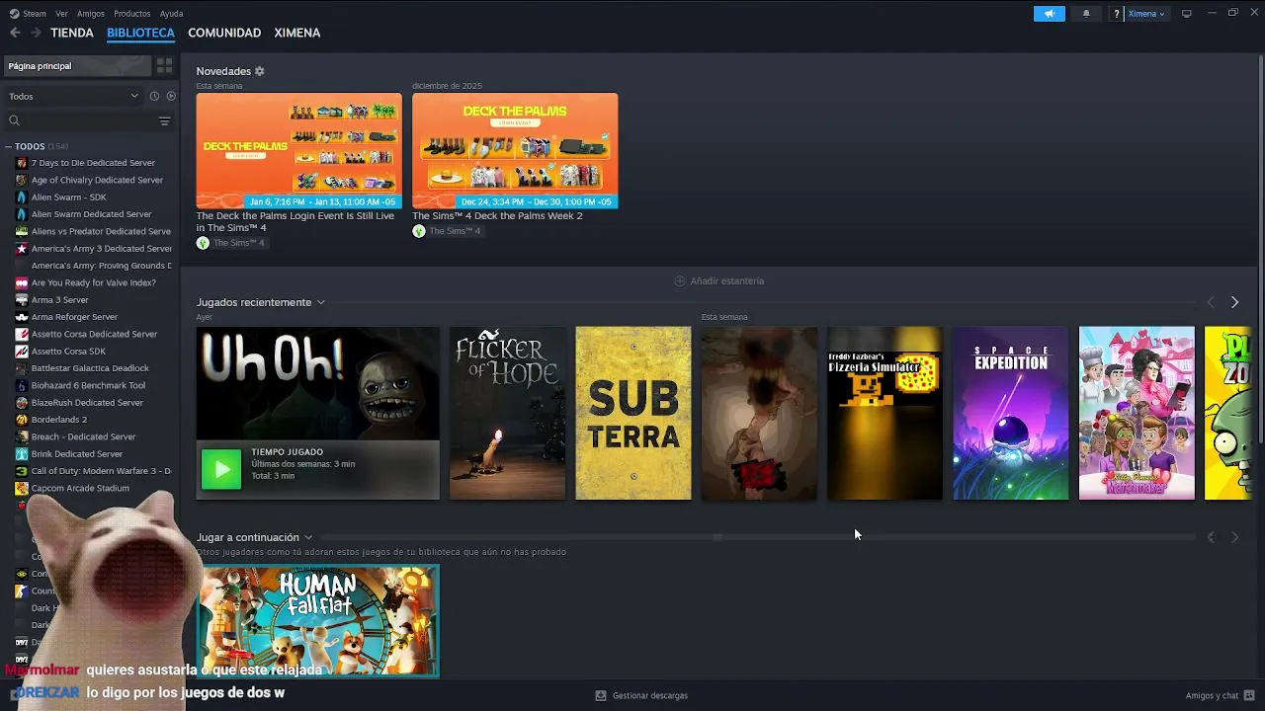Expand Jugados recientemente shelf options
Image resolution: width=1265 pixels, height=711 pixels.
[x=320, y=302]
